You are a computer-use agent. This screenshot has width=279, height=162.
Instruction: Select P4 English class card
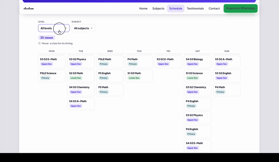[x=198, y=104]
